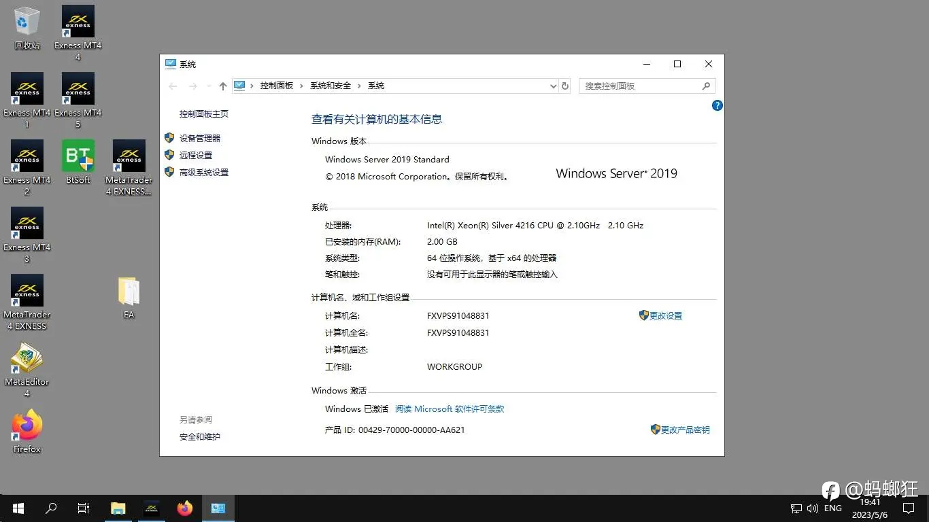Switch to Firefox on the taskbar
Image resolution: width=929 pixels, height=522 pixels.
[x=184, y=508]
